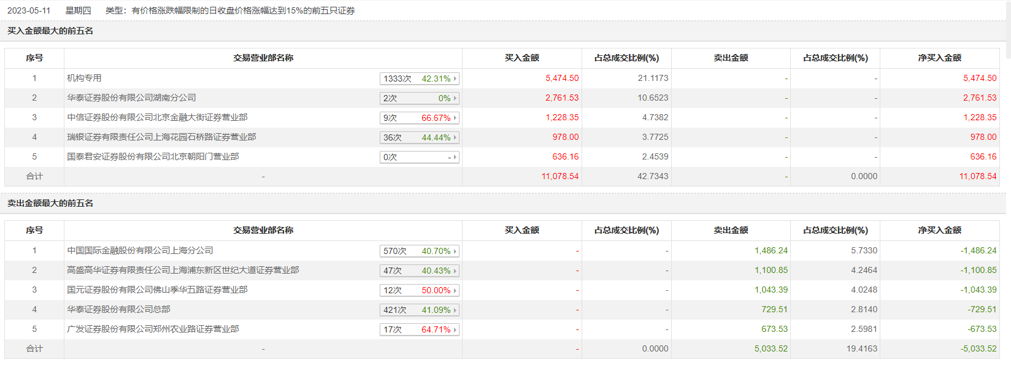Open 中国国际金融股份有限公司上海分公司 link
The height and width of the screenshot is (365, 1011).
click(140, 251)
